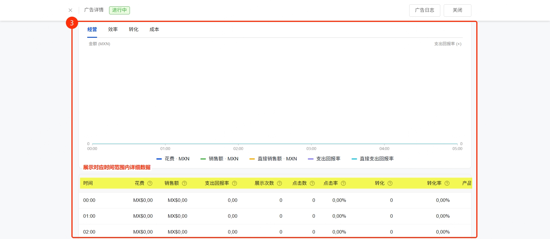Click the 04:00 chart axis label
Viewport: 550px width, 239px height.
pos(384,149)
